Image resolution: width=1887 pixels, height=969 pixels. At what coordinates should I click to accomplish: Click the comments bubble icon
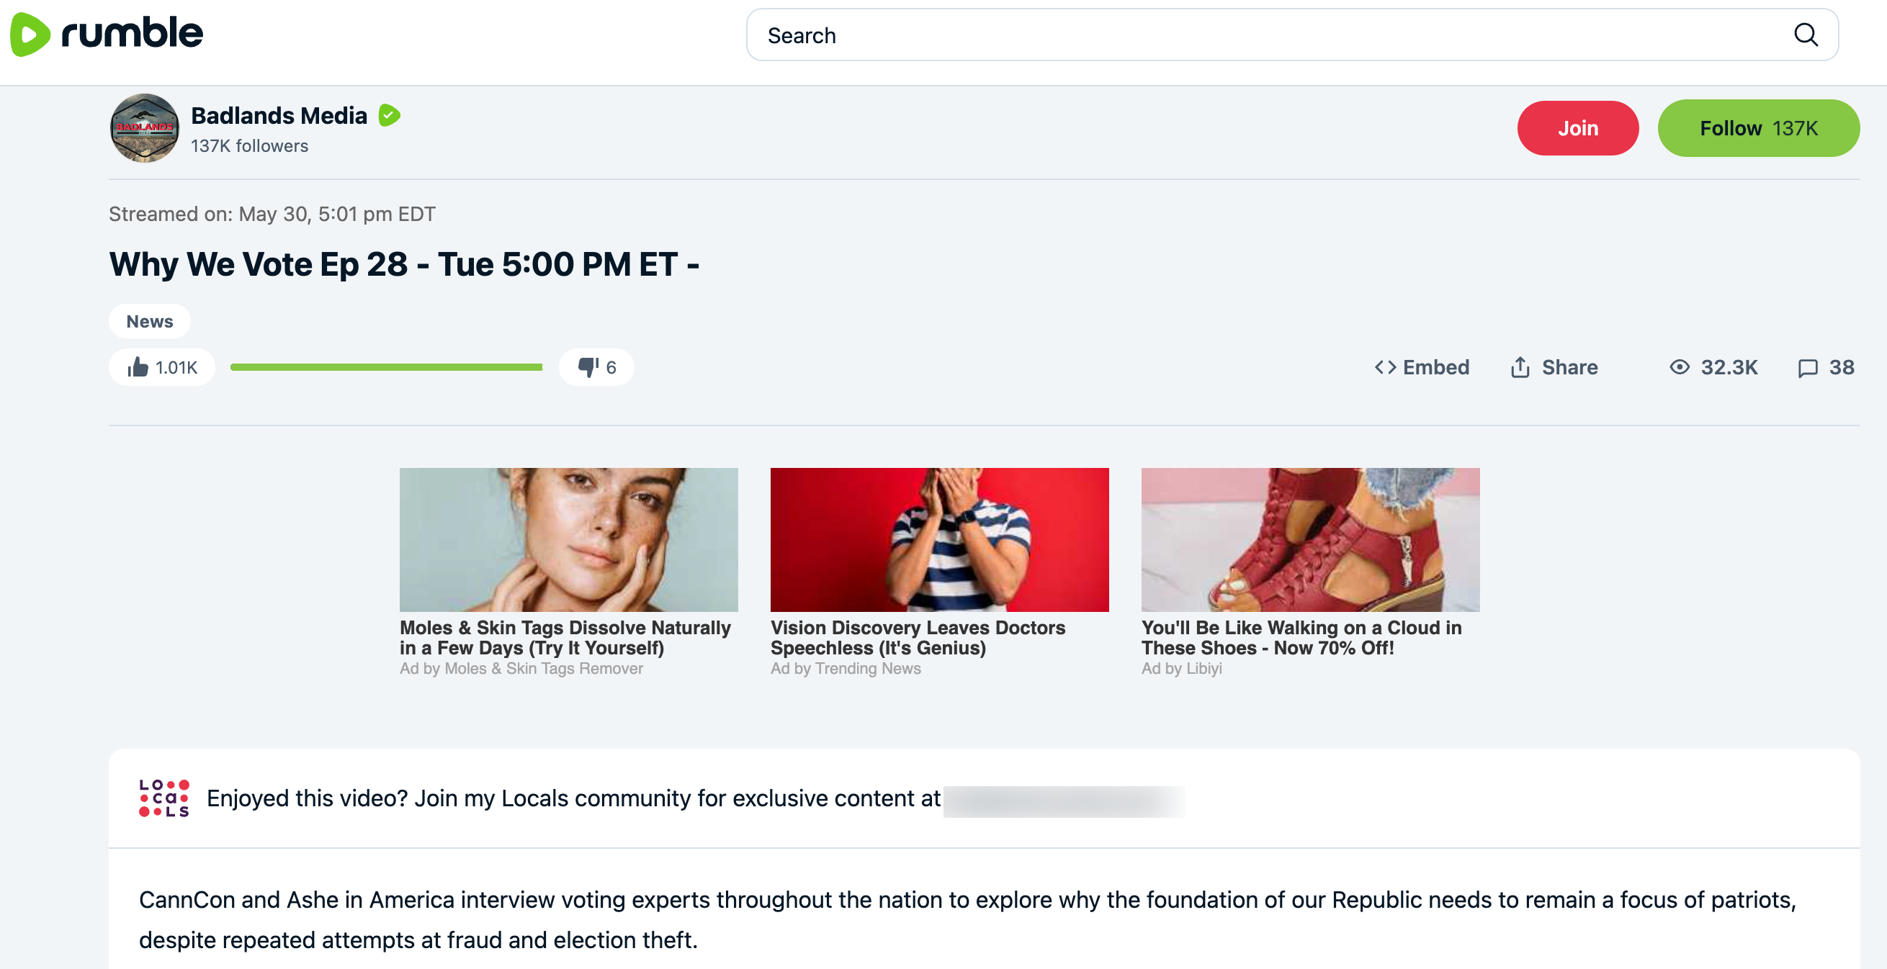(1807, 368)
